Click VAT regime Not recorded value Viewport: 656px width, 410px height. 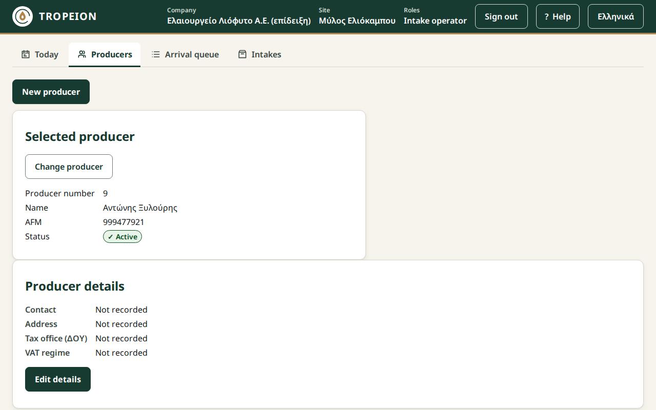click(x=121, y=353)
